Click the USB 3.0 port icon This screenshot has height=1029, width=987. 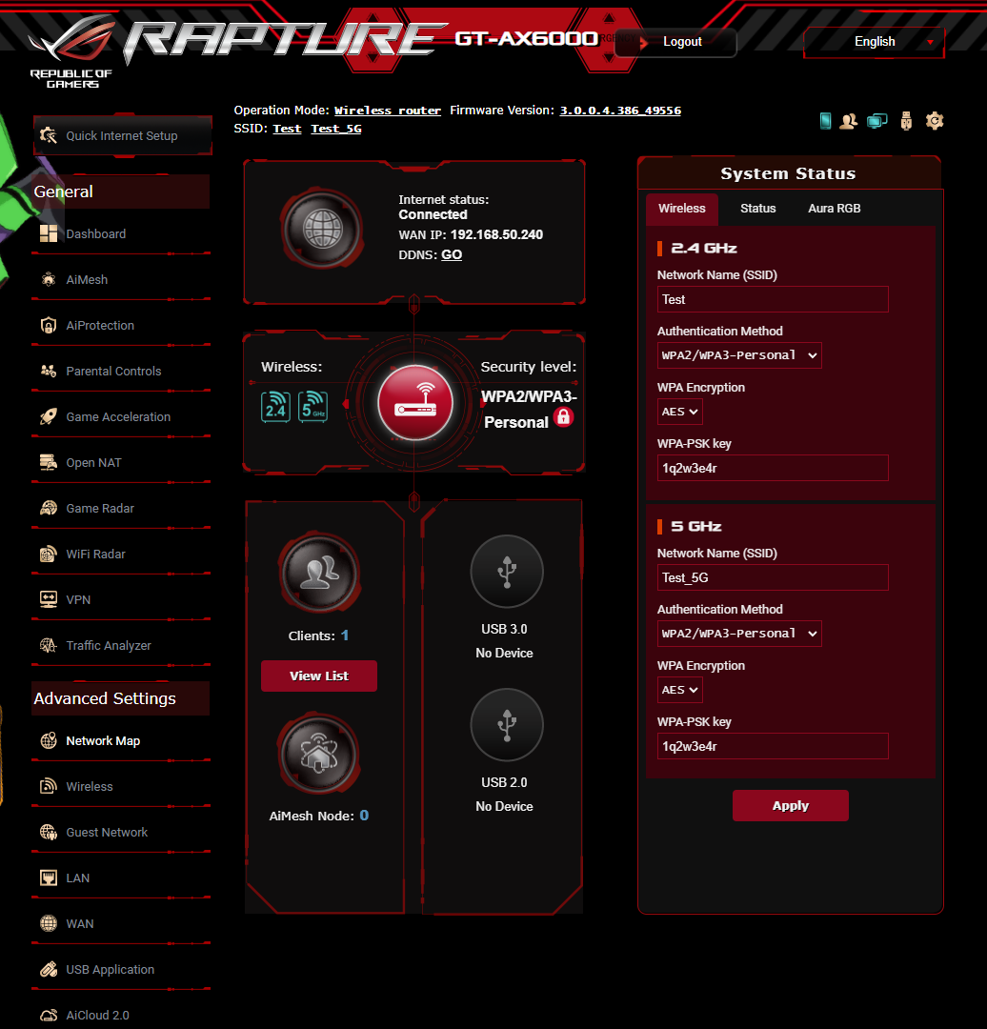point(507,571)
